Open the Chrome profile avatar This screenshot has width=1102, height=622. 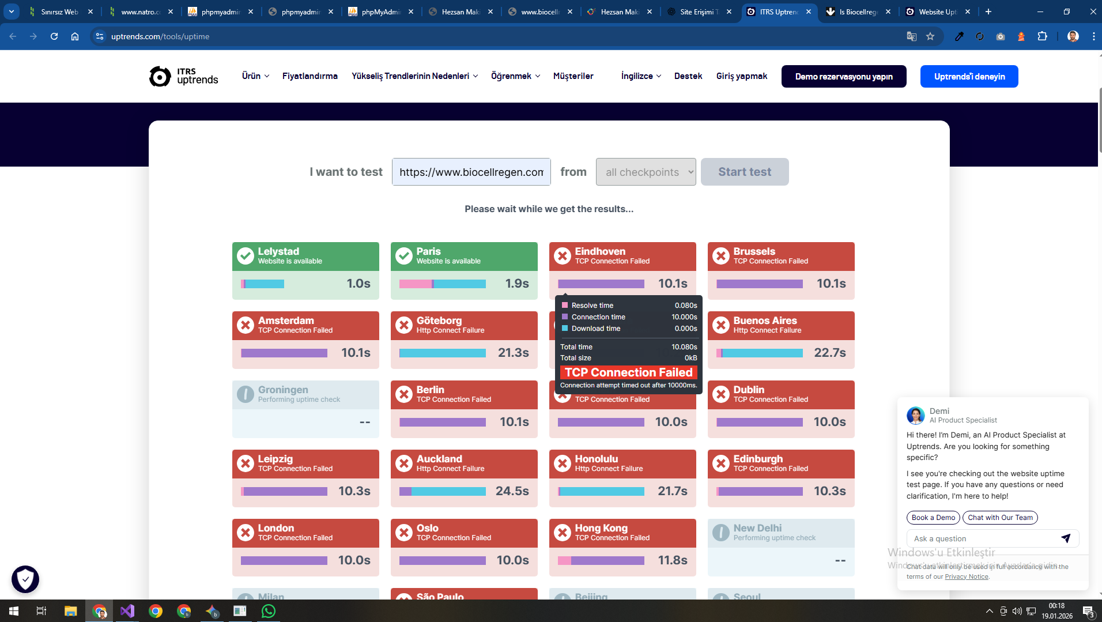coord(1073,36)
